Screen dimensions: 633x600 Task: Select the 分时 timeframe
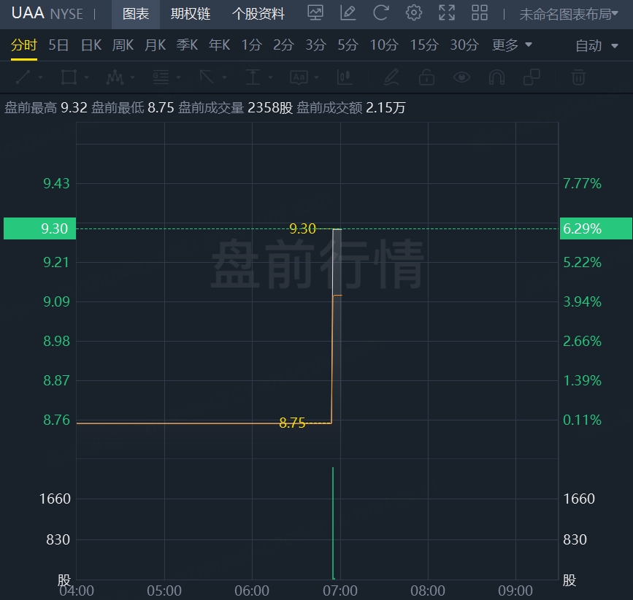click(24, 45)
